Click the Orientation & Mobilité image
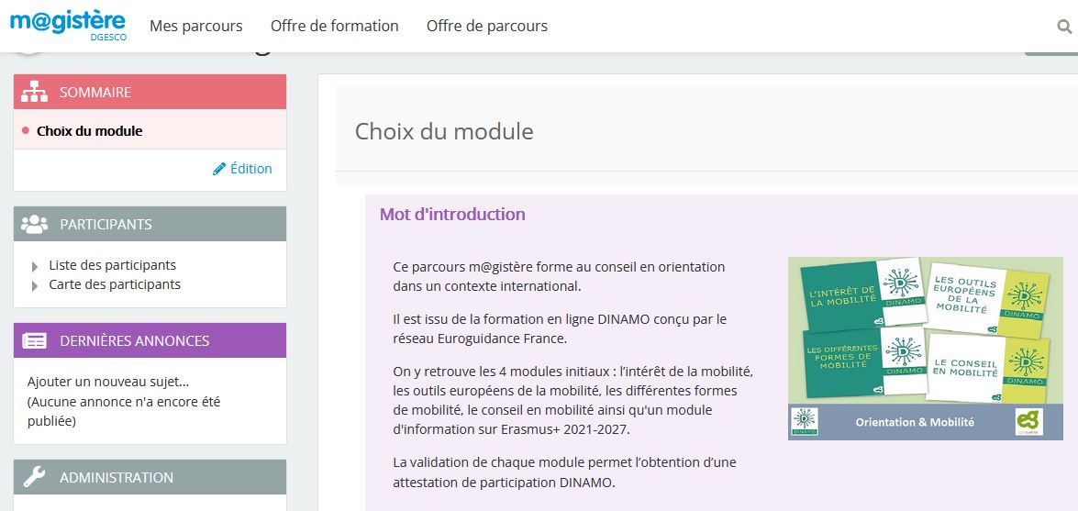This screenshot has width=1078, height=511. (x=926, y=349)
